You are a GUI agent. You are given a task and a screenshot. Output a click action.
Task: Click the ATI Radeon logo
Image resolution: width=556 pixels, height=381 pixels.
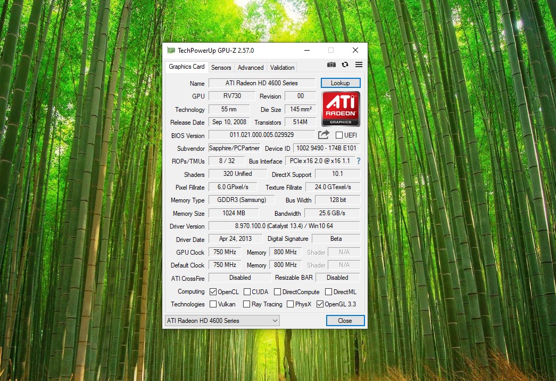point(341,109)
